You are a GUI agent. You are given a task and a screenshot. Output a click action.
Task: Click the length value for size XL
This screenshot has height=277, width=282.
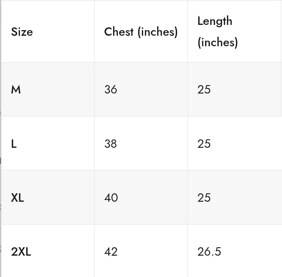click(x=204, y=198)
